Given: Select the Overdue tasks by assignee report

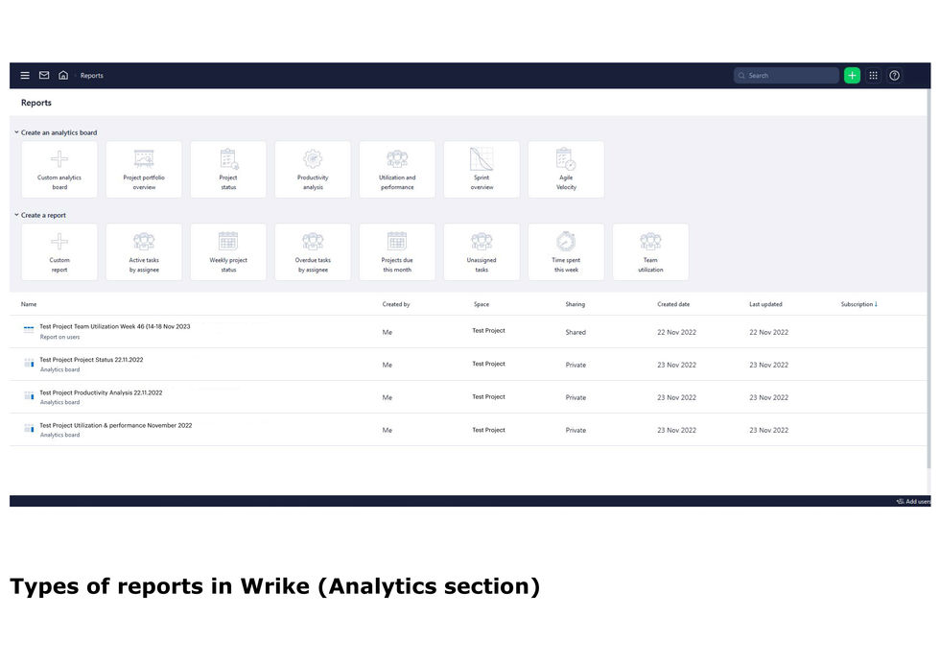Looking at the screenshot, I should pos(313,252).
